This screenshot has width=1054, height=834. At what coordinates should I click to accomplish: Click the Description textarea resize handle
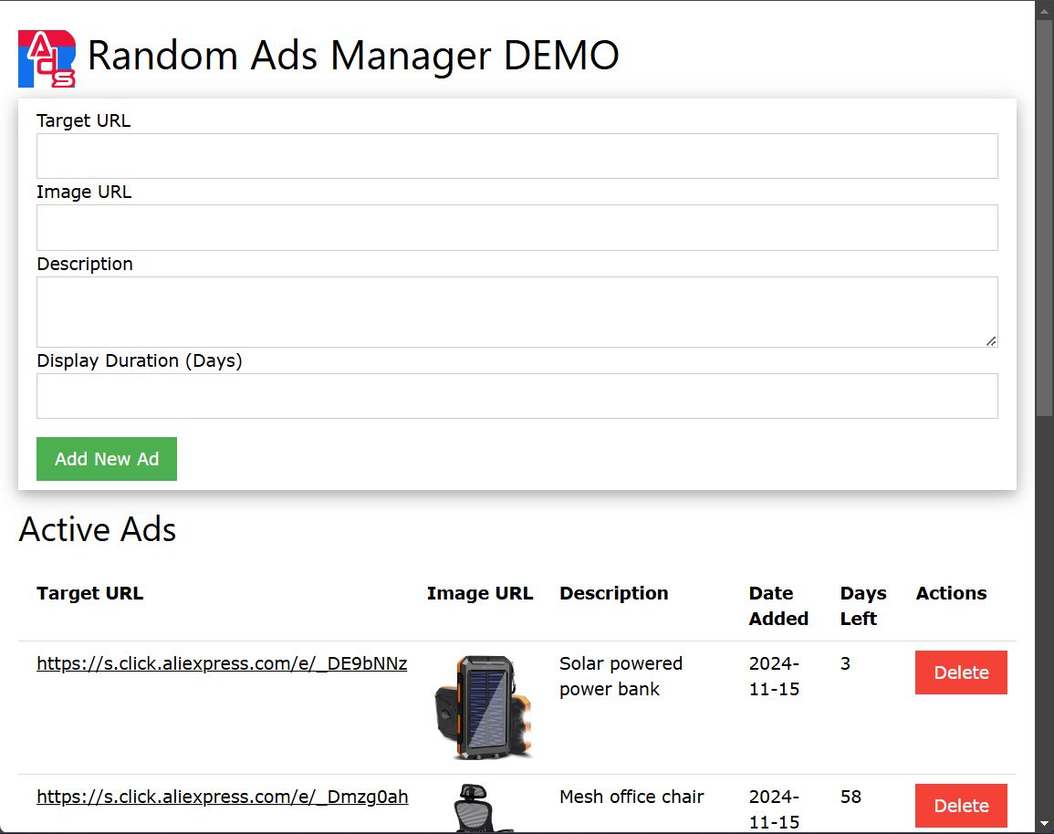pyautogui.click(x=991, y=342)
